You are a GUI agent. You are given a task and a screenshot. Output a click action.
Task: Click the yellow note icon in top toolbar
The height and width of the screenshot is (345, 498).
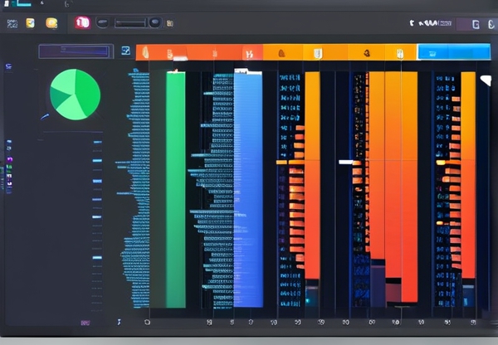[31, 23]
